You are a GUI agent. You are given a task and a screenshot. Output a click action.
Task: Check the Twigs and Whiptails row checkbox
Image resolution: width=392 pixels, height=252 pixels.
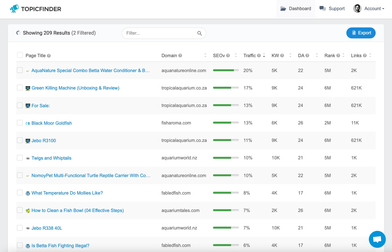coord(20,157)
